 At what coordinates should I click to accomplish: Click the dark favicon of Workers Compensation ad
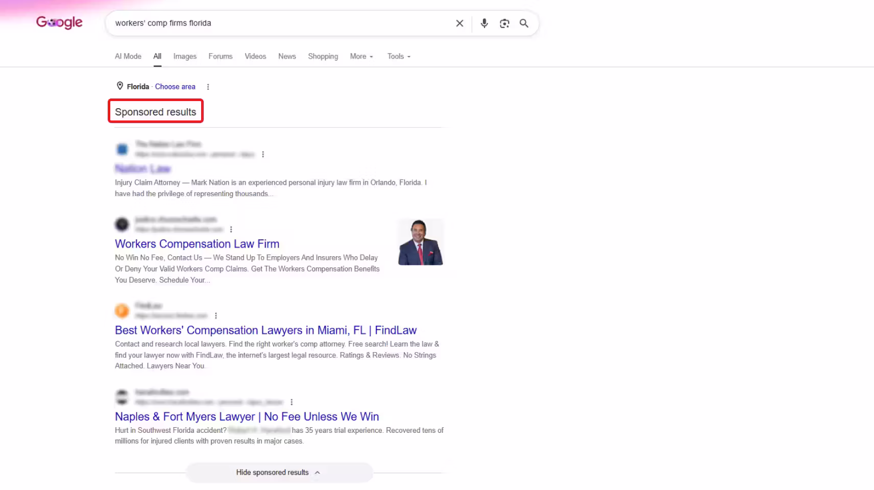[x=122, y=224]
